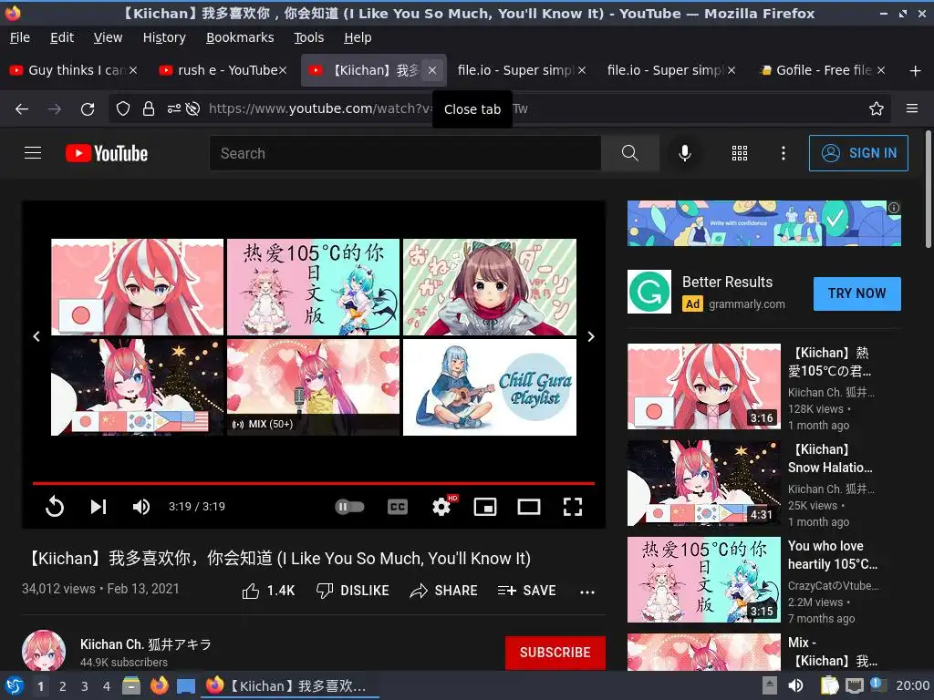
Task: Open the File menu
Action: point(20,37)
